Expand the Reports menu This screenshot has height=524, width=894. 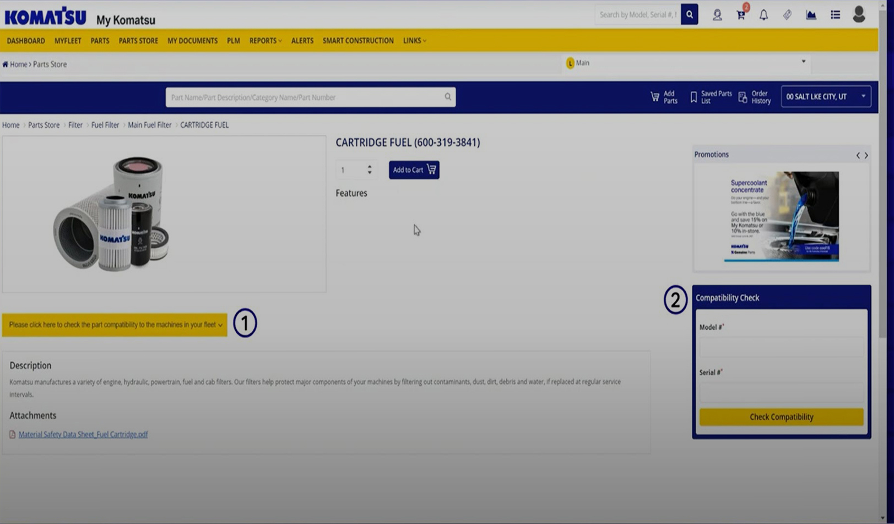click(x=266, y=41)
